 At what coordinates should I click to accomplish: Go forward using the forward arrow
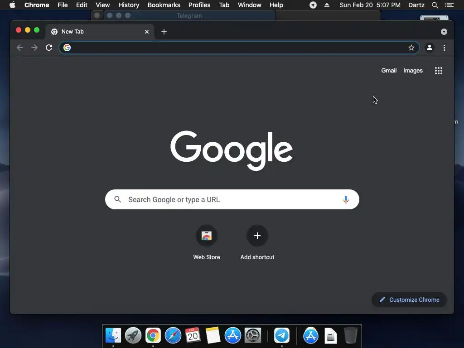click(x=34, y=48)
